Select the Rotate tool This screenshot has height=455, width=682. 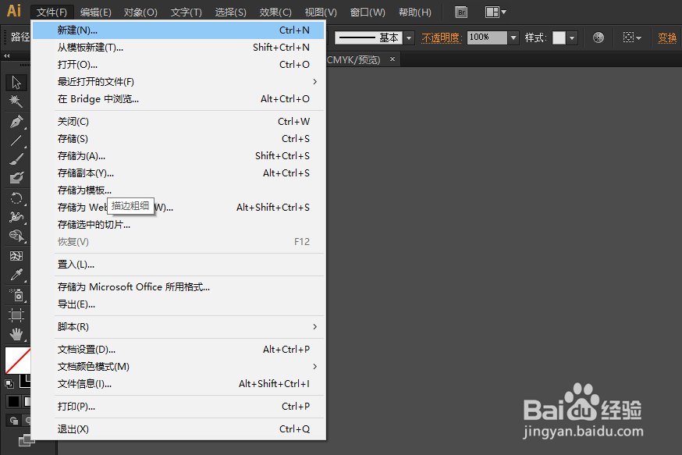pos(16,198)
